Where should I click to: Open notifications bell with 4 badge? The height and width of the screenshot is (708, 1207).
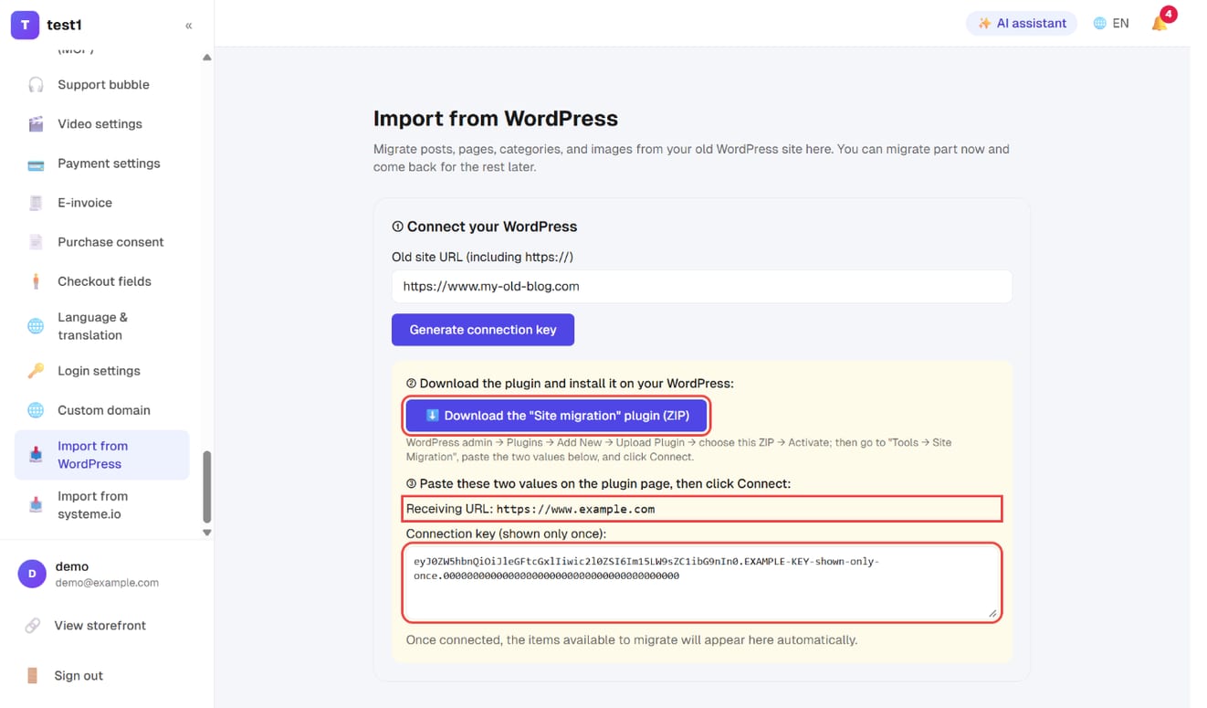tap(1161, 22)
